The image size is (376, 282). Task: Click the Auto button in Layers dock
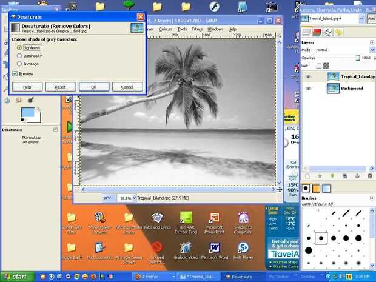[371, 18]
